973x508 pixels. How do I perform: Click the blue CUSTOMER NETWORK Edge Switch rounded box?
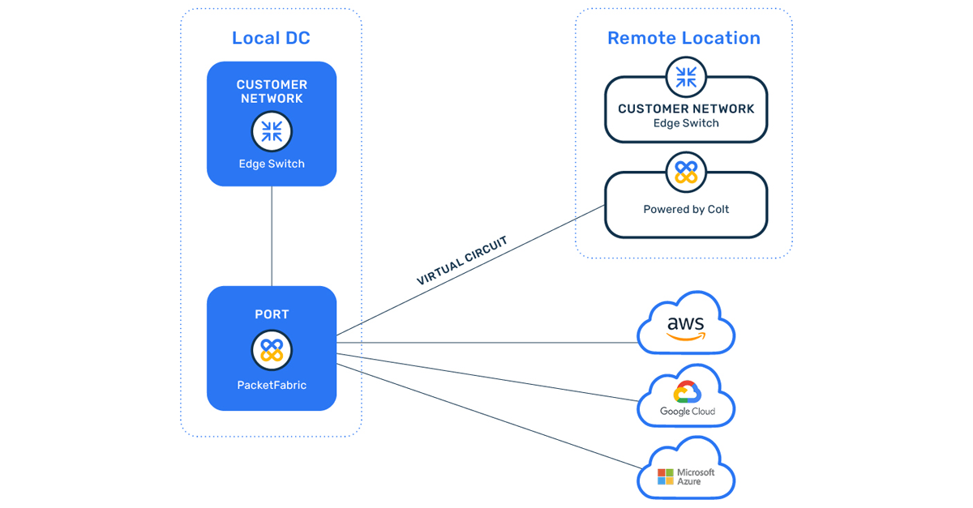272,123
